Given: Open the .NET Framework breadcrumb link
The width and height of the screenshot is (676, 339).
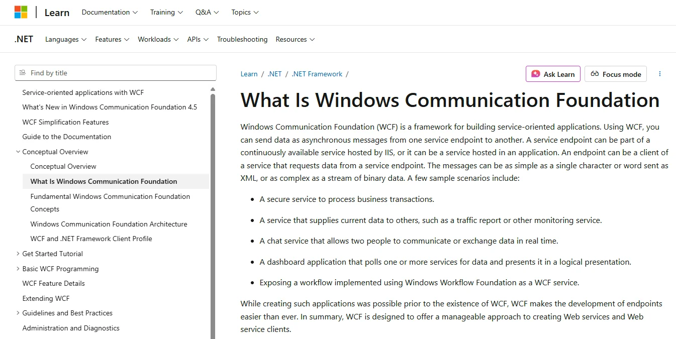Looking at the screenshot, I should click(317, 74).
